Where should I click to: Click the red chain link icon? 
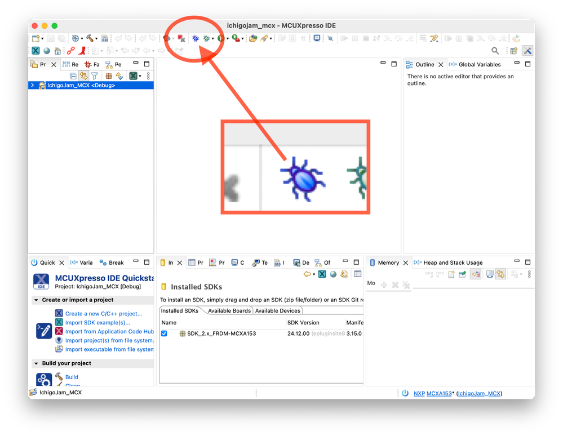[71, 51]
